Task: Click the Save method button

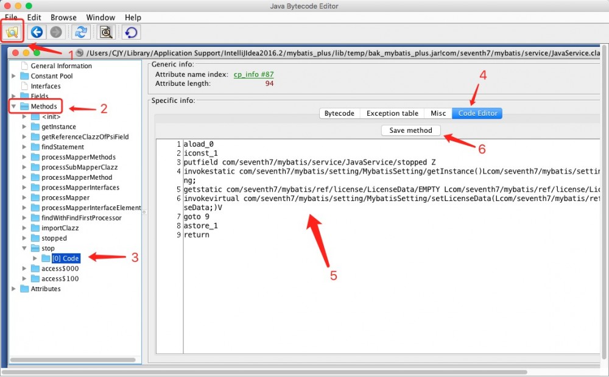Action: 410,130
